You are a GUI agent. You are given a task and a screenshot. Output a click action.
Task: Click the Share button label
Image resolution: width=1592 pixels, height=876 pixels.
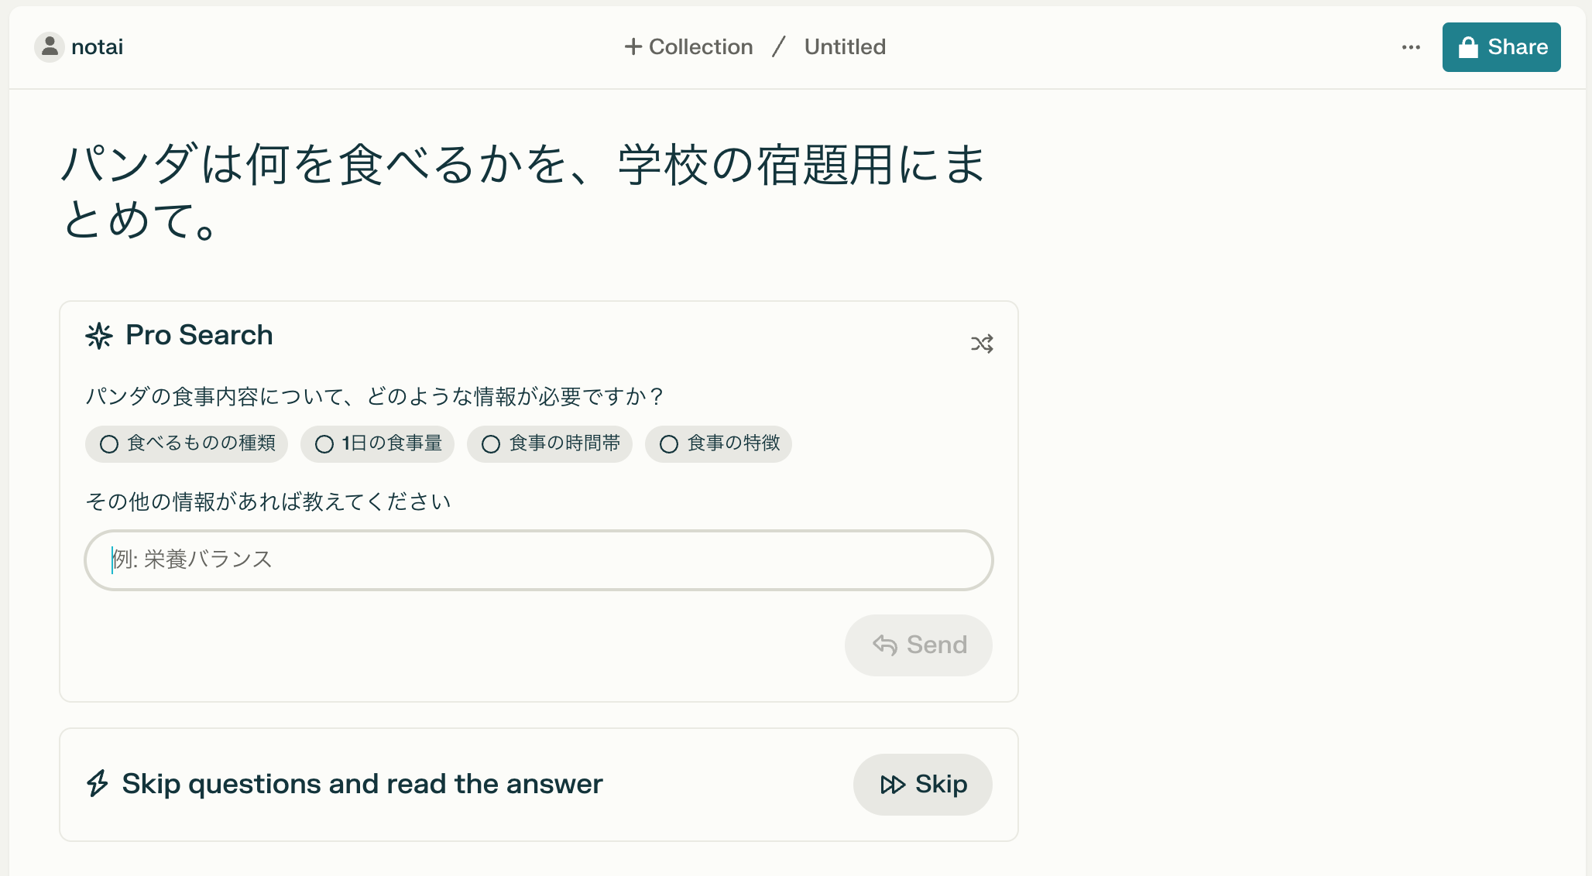[1517, 47]
